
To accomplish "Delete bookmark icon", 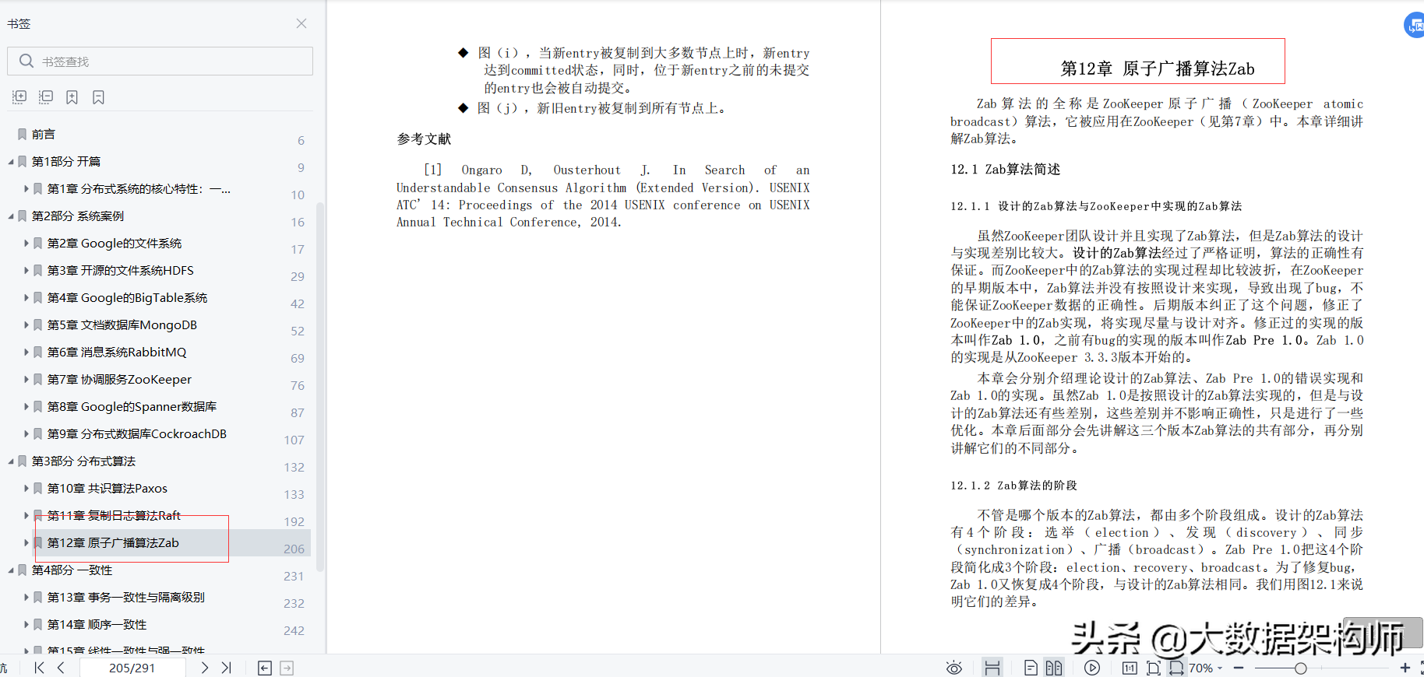I will [98, 97].
